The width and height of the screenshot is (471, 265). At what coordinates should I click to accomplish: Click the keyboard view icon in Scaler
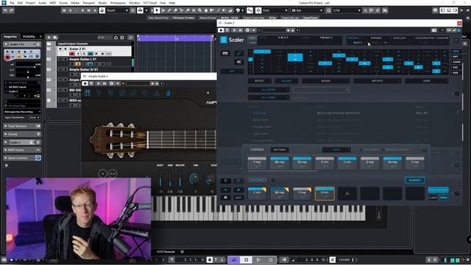225,54
